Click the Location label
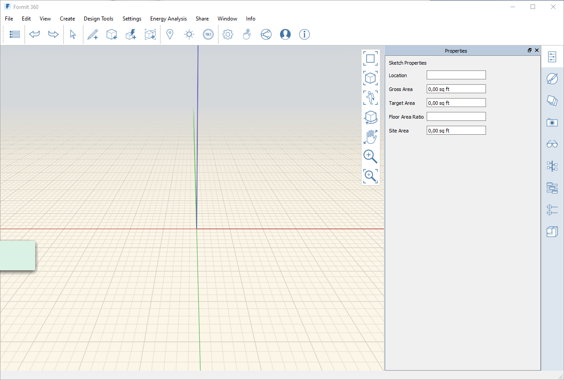Screen dimensions: 564x380 point(398,75)
